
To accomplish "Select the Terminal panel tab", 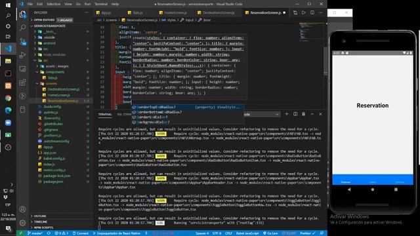I will 105,114.
